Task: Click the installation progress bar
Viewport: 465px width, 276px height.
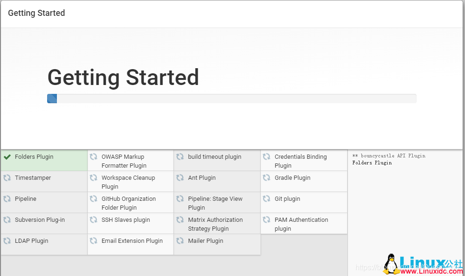Action: click(232, 99)
